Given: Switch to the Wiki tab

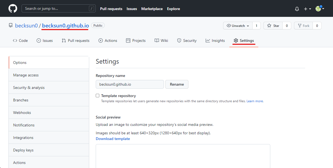Looking at the screenshot, I should (161, 41).
